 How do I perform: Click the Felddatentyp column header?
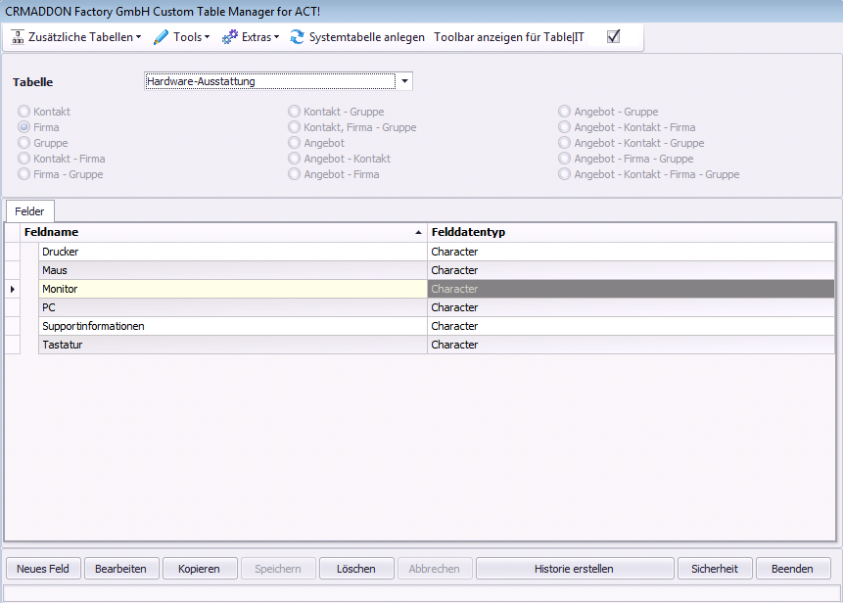[x=632, y=232]
